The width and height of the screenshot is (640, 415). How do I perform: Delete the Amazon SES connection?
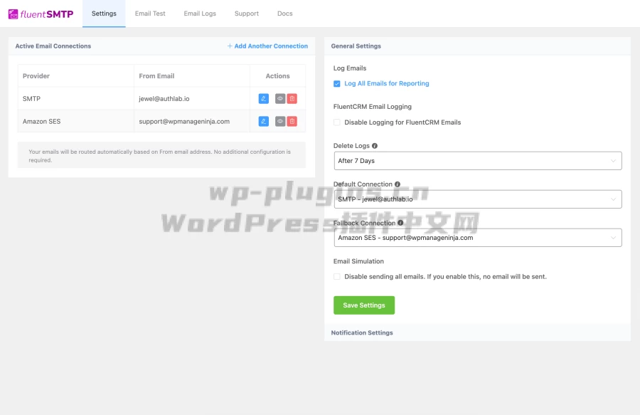pos(292,121)
